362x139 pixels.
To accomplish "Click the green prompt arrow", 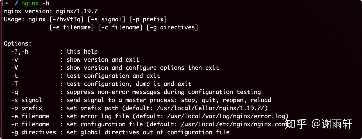I will pos(6,3).
